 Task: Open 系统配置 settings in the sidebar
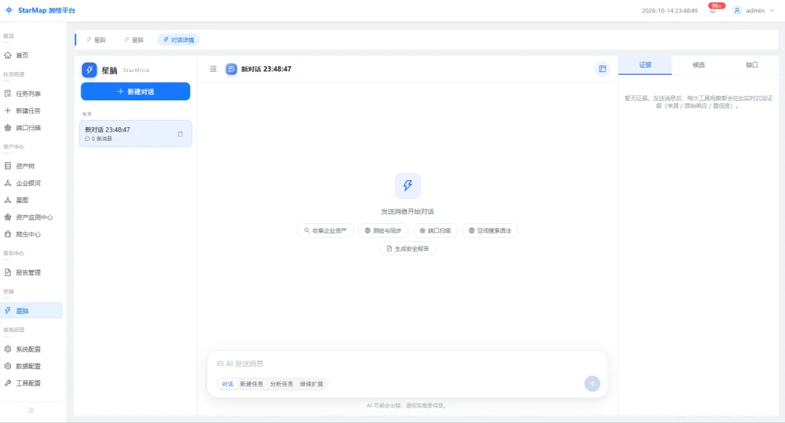(x=31, y=349)
